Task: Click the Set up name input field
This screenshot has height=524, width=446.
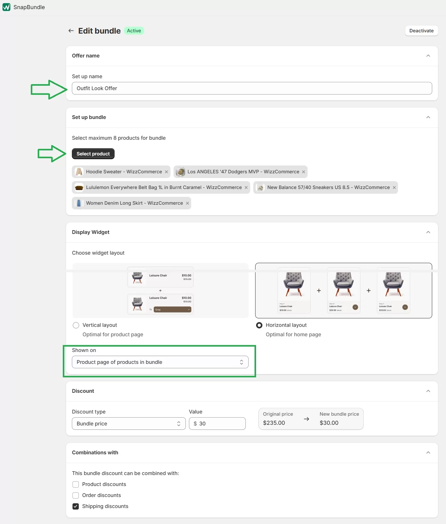Action: [252, 88]
